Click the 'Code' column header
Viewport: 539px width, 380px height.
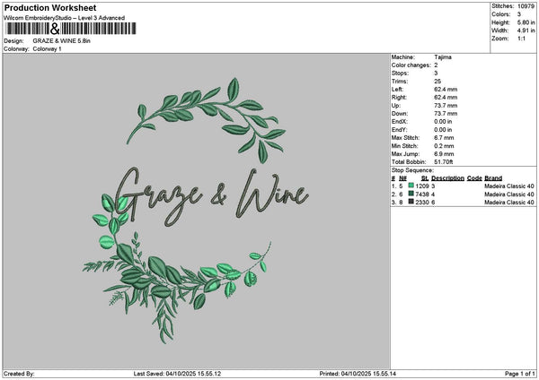(474, 178)
